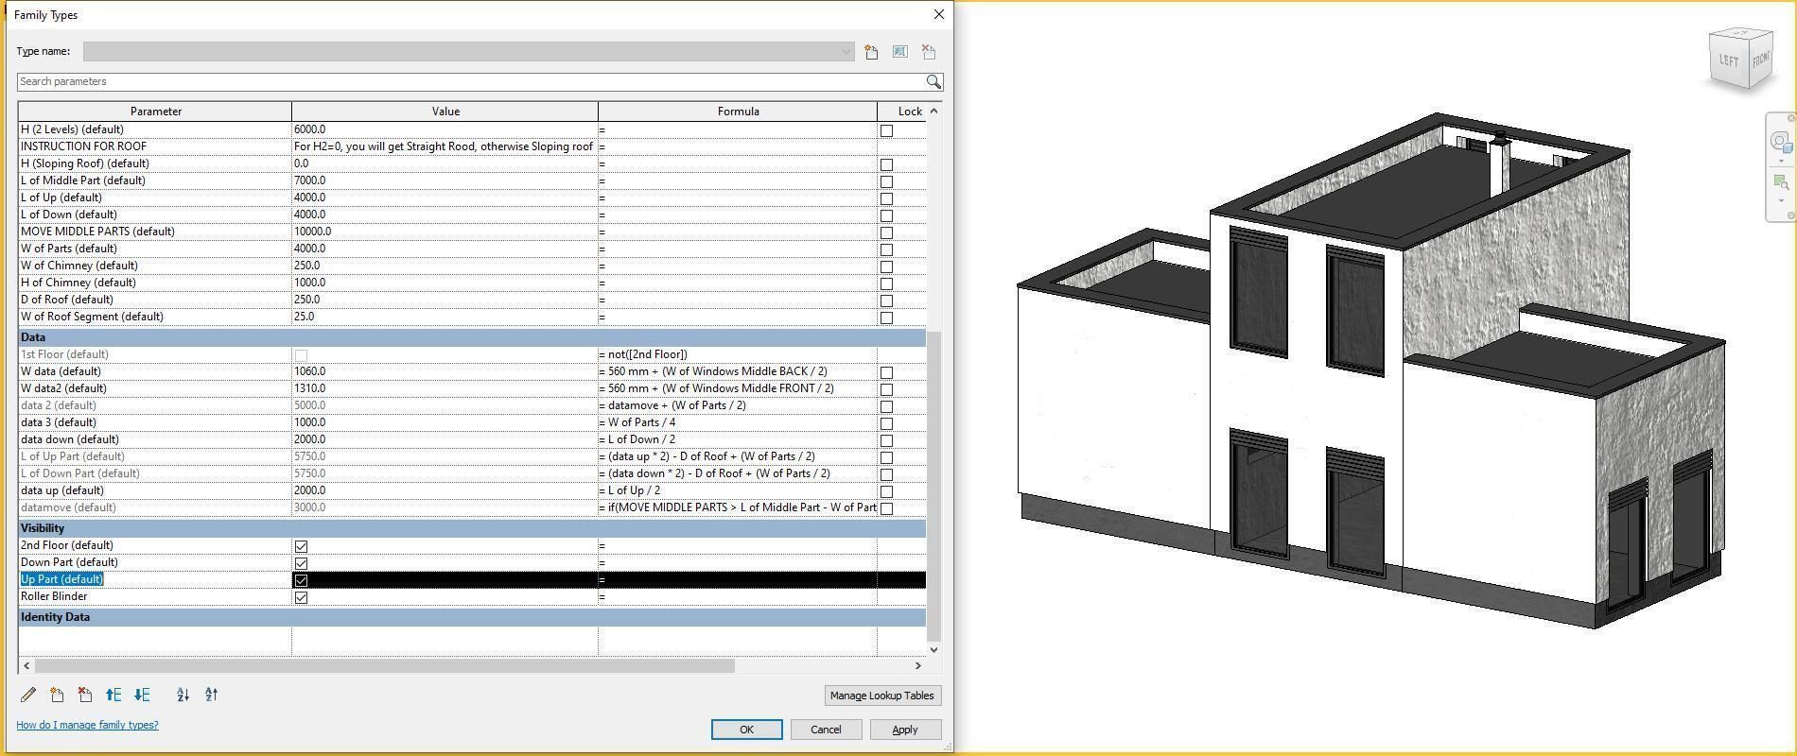Image resolution: width=1797 pixels, height=756 pixels.
Task: Click the magnifier icon in the search box
Action: pos(933,82)
